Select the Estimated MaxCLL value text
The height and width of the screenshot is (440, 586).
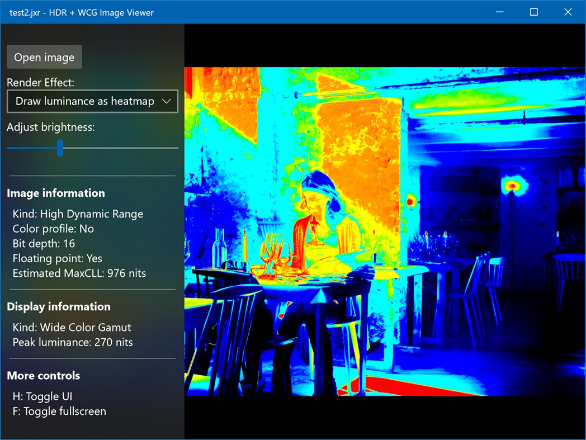[79, 273]
